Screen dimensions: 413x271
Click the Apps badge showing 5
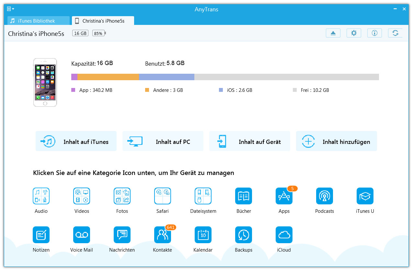point(292,189)
